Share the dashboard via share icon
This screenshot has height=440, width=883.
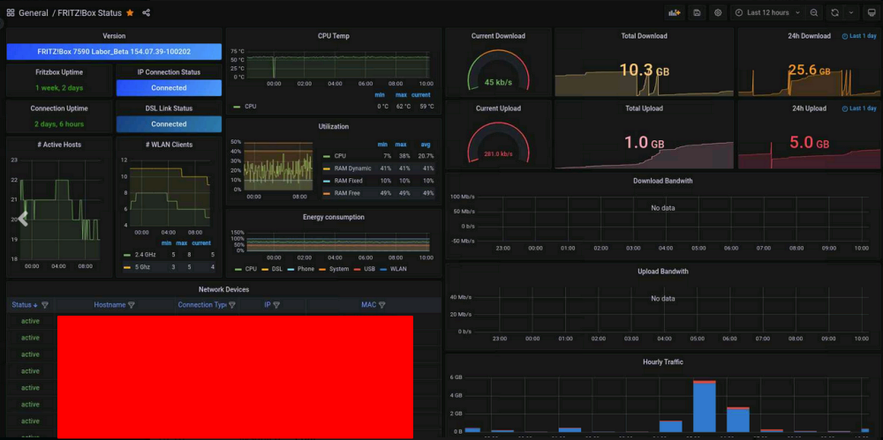tap(147, 12)
